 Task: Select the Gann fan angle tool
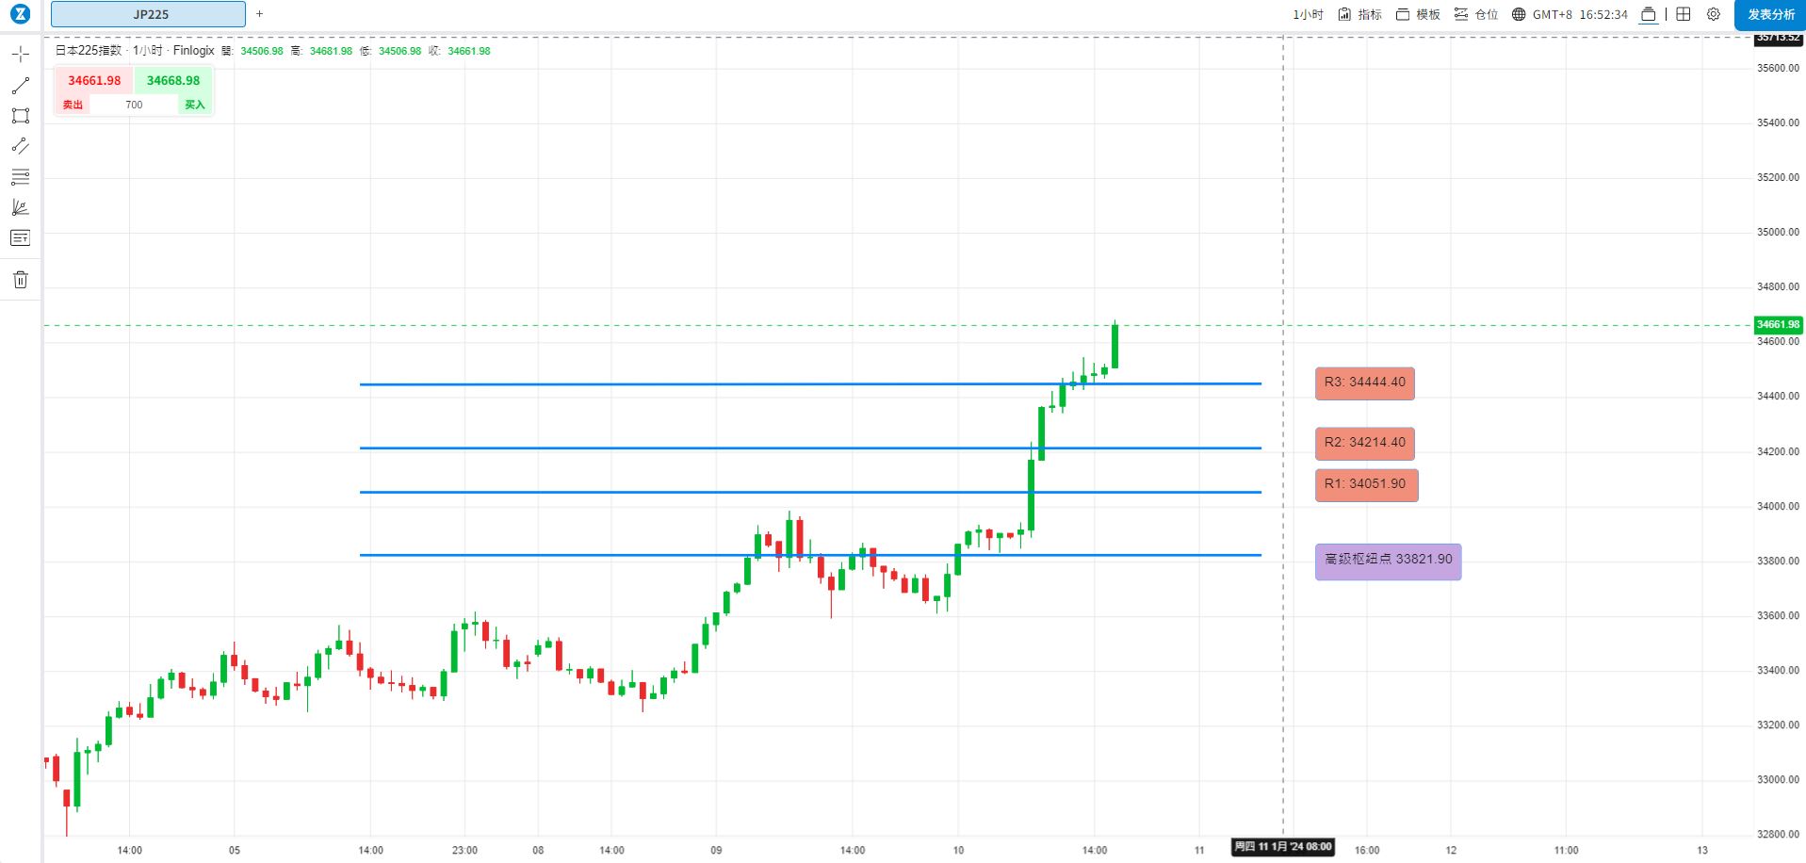coord(20,207)
